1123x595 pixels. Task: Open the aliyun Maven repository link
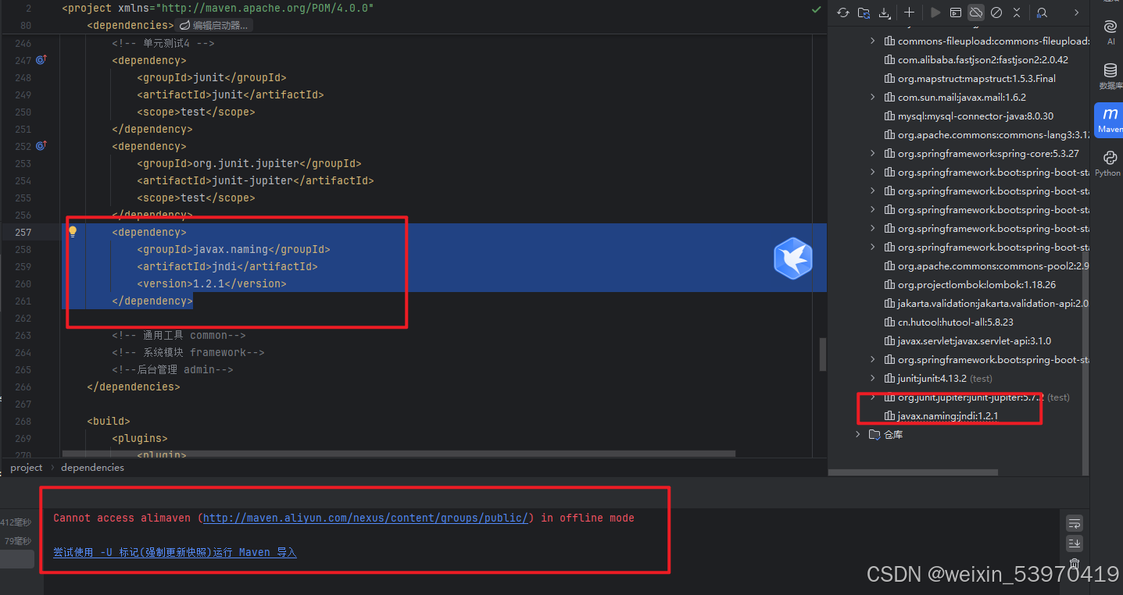[363, 517]
